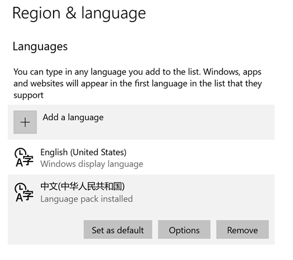The height and width of the screenshot is (260, 293).
Task: Click the 'Languages' section heading
Action: (x=40, y=47)
